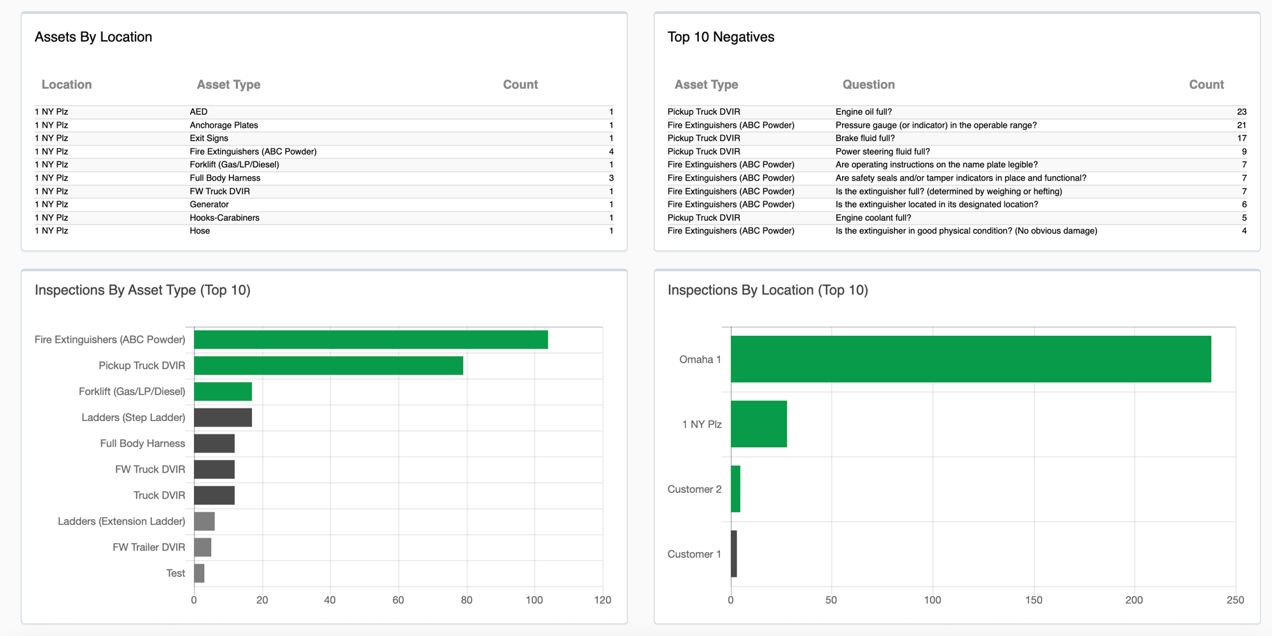Sort Assets By Location table by Count column
The width and height of the screenshot is (1272, 636).
pos(520,84)
